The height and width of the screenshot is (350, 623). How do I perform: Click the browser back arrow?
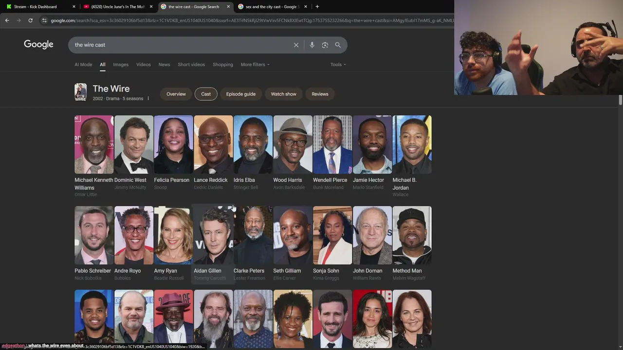coord(7,20)
